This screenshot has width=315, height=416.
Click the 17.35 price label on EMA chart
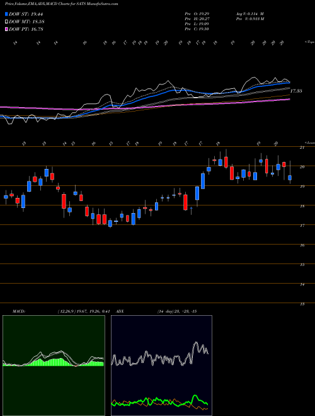pos(296,91)
